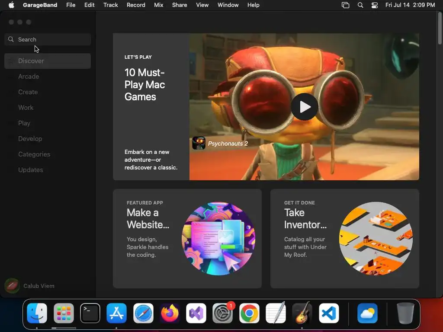Open System Settings from the dock
443x332 pixels.
click(223, 313)
